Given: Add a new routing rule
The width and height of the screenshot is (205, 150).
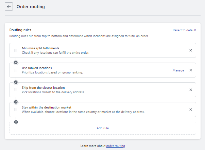Looking at the screenshot, I should point(102,128).
